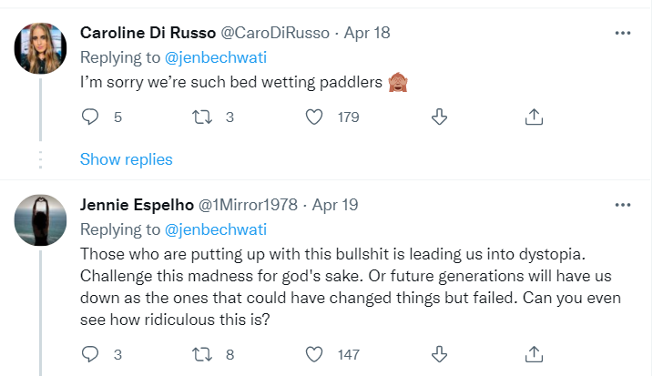The width and height of the screenshot is (653, 376).
Task: Open @jenbechwati mention in Jennie's tweet
Action: (216, 229)
